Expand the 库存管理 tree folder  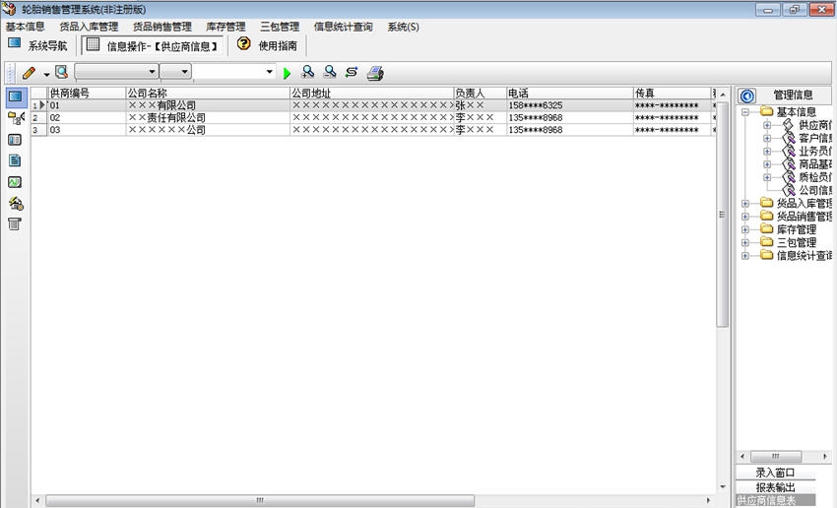click(x=745, y=229)
